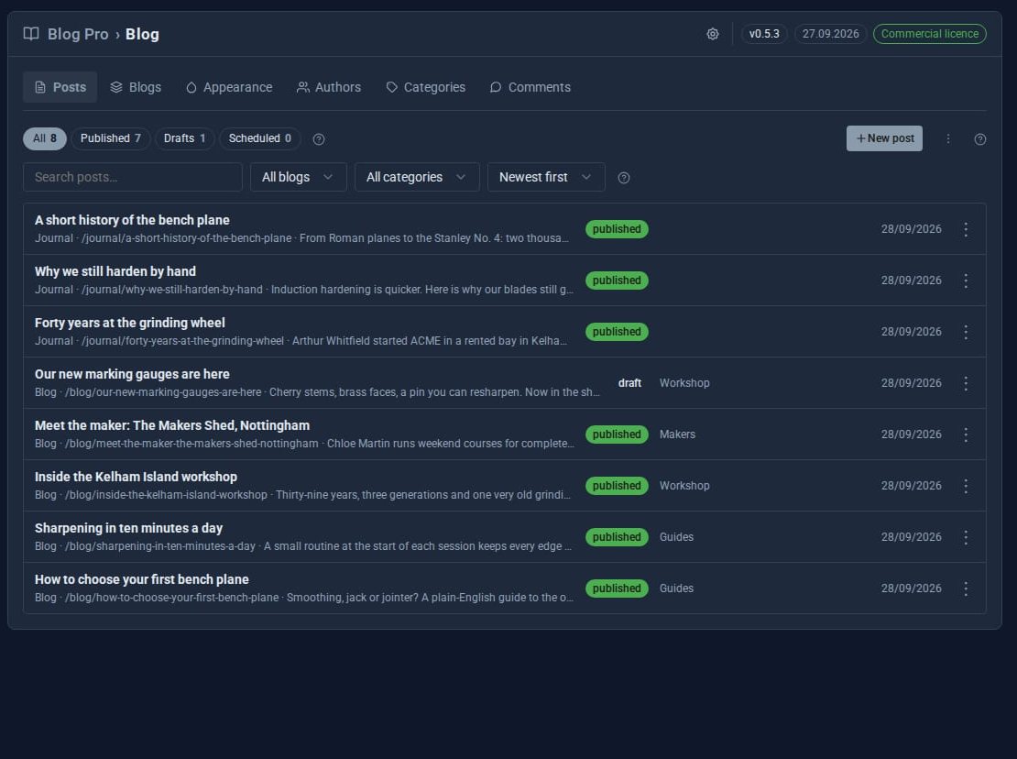Open the Authors tab

[329, 87]
